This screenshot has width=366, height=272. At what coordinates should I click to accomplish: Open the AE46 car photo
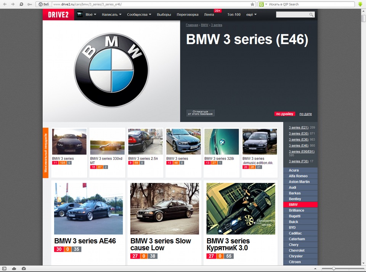(x=88, y=208)
